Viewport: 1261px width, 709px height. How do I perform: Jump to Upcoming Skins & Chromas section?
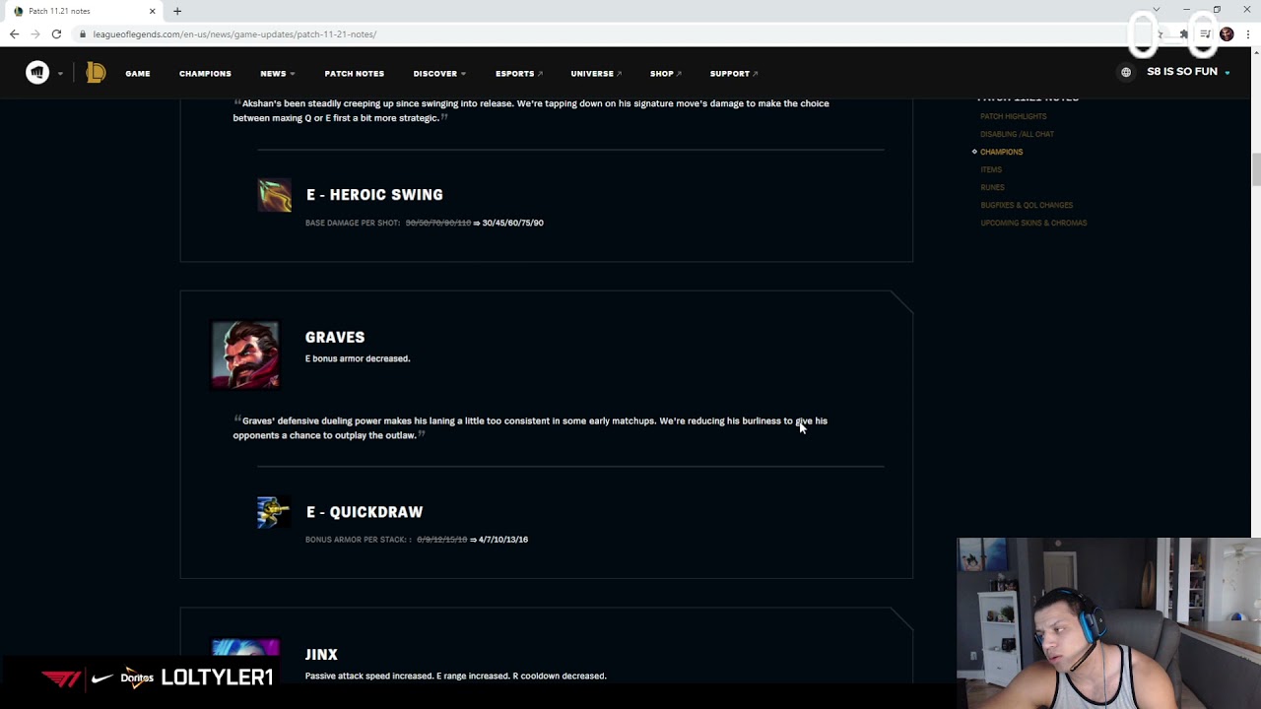[x=1033, y=223]
